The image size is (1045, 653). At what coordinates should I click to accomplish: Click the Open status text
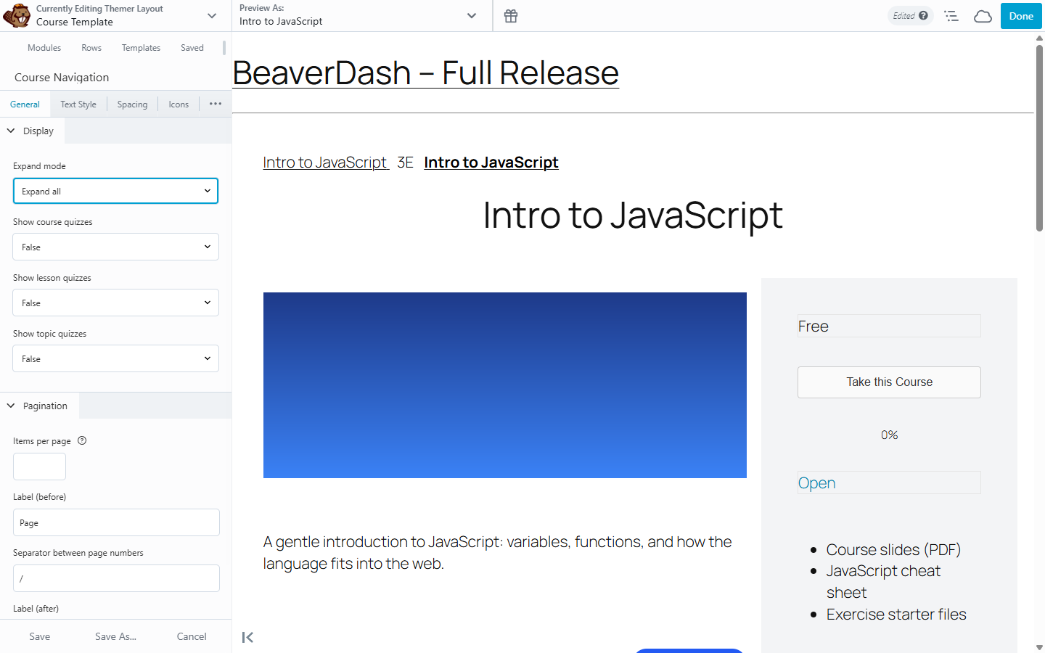tap(816, 483)
